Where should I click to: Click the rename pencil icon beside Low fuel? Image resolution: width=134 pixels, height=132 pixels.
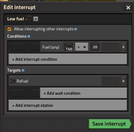36,19
